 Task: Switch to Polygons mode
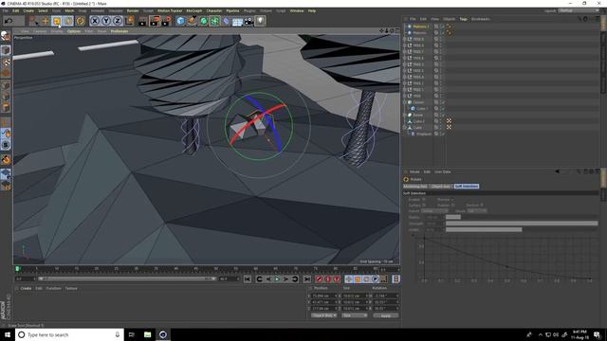coord(6,107)
